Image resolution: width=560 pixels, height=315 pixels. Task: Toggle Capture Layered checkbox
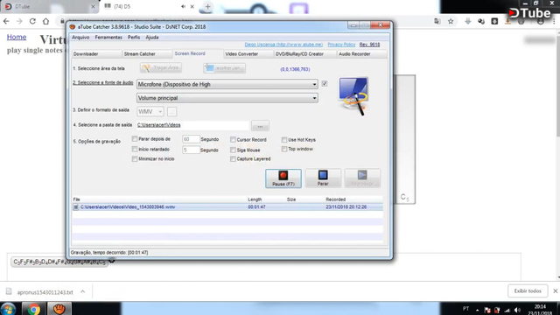point(233,159)
